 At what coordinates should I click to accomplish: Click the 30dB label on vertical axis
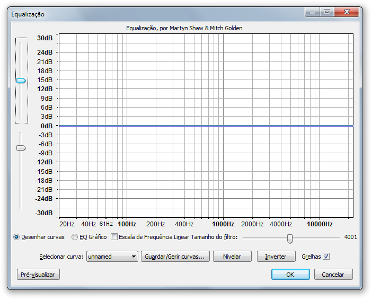click(x=45, y=38)
